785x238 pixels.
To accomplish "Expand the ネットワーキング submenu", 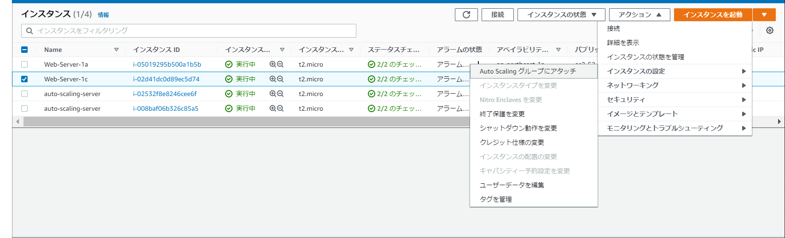I will 675,85.
